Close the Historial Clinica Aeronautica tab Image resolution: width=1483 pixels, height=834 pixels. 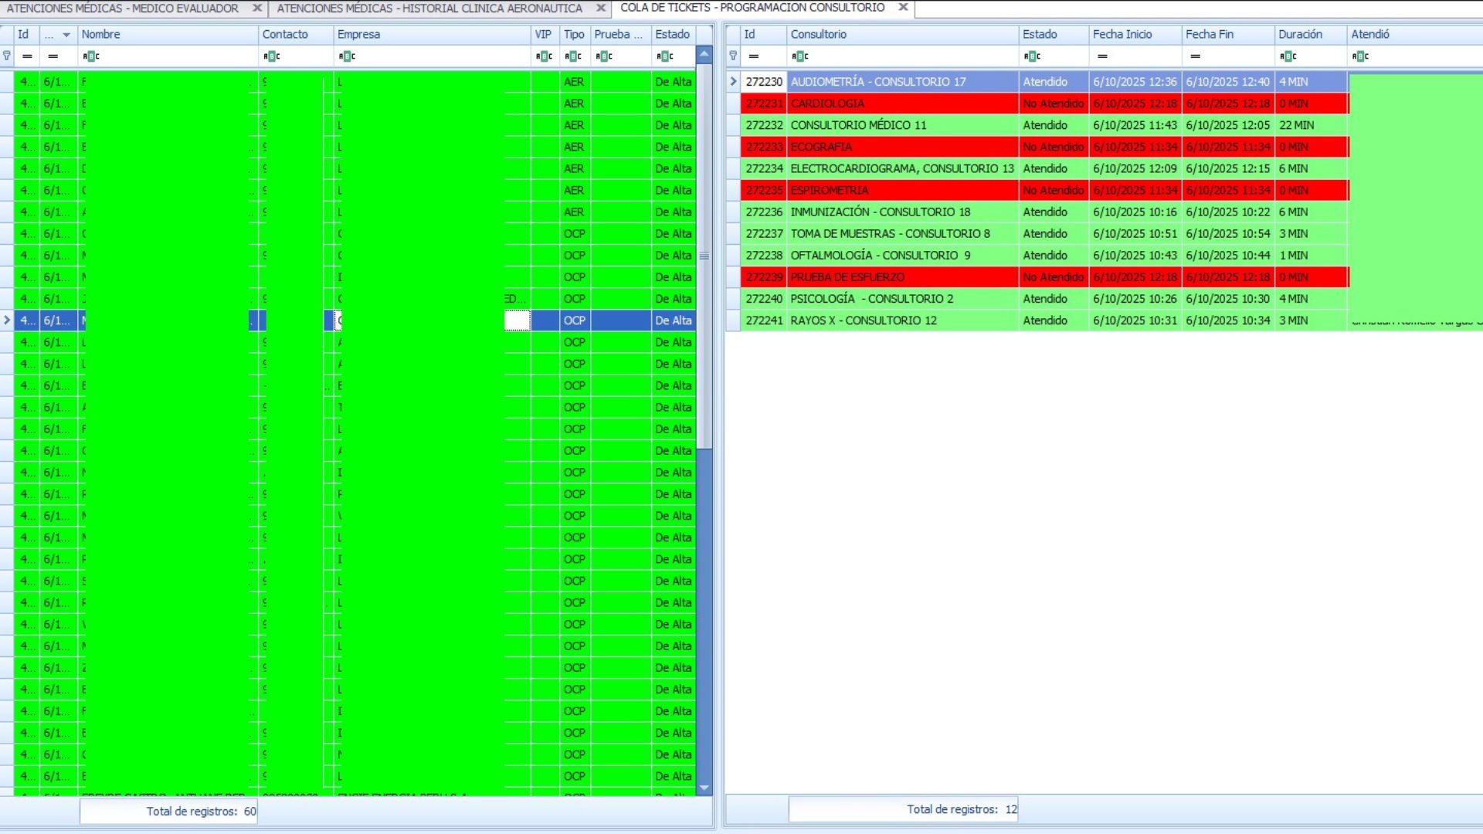click(601, 8)
